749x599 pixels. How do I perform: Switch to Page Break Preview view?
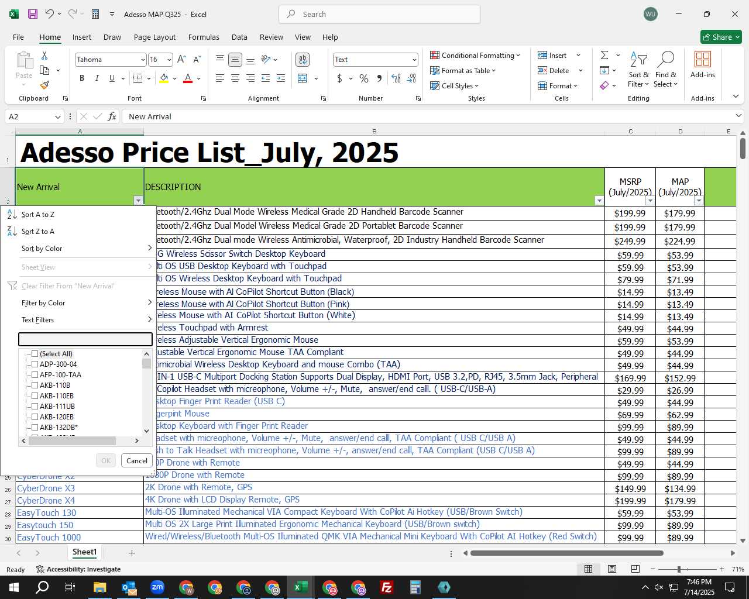click(x=635, y=569)
